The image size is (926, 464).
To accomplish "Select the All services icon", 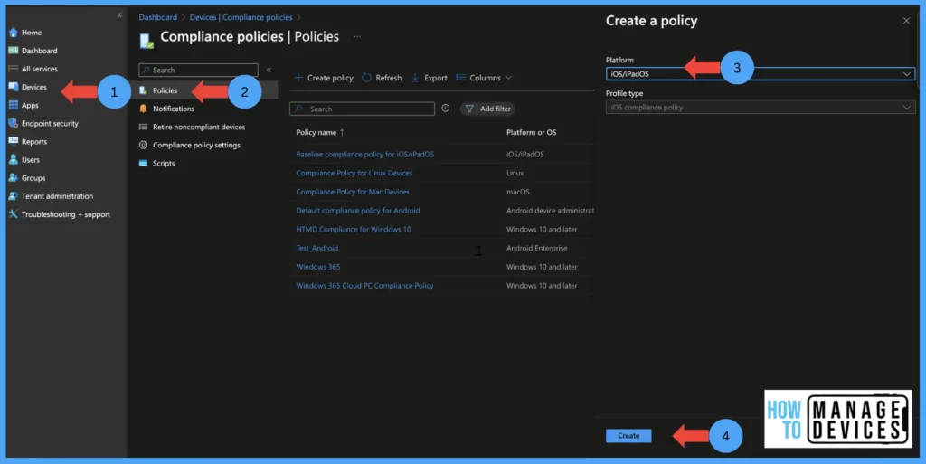I will pyautogui.click(x=13, y=69).
